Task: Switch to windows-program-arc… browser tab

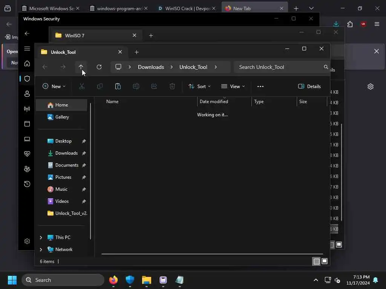Action: [x=119, y=8]
